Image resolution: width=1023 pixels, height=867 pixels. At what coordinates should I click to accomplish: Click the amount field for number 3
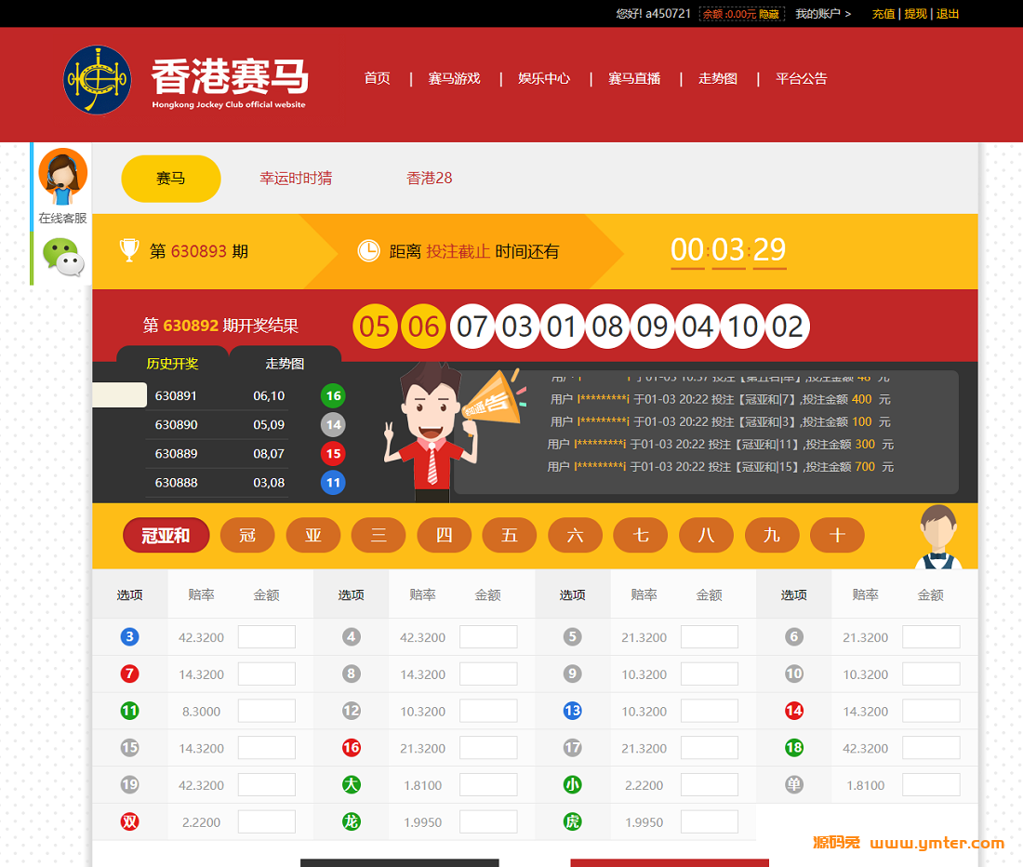coord(267,636)
